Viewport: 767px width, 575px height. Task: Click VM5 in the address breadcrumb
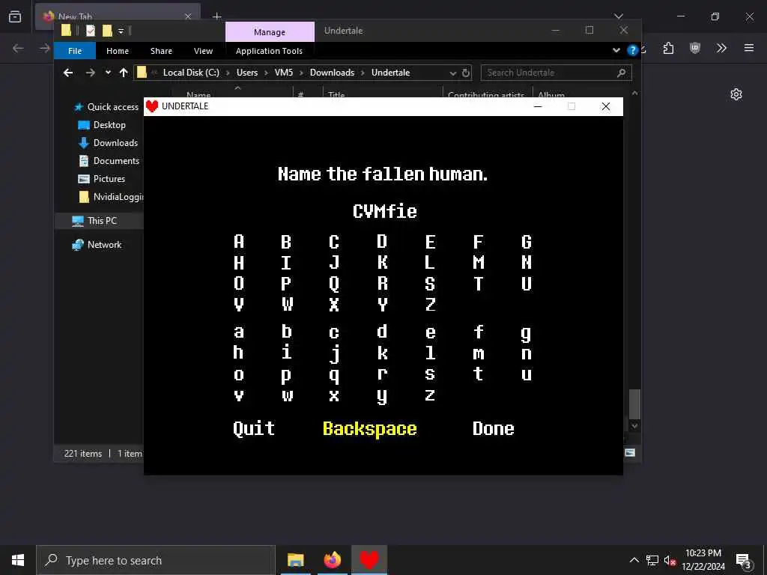tap(284, 73)
